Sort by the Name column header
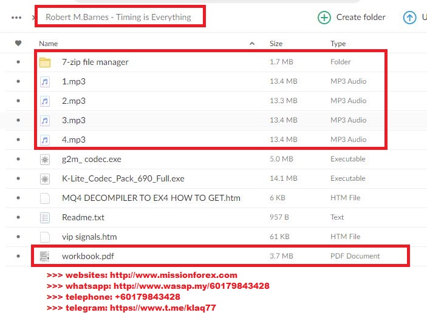427x321 pixels. point(48,44)
